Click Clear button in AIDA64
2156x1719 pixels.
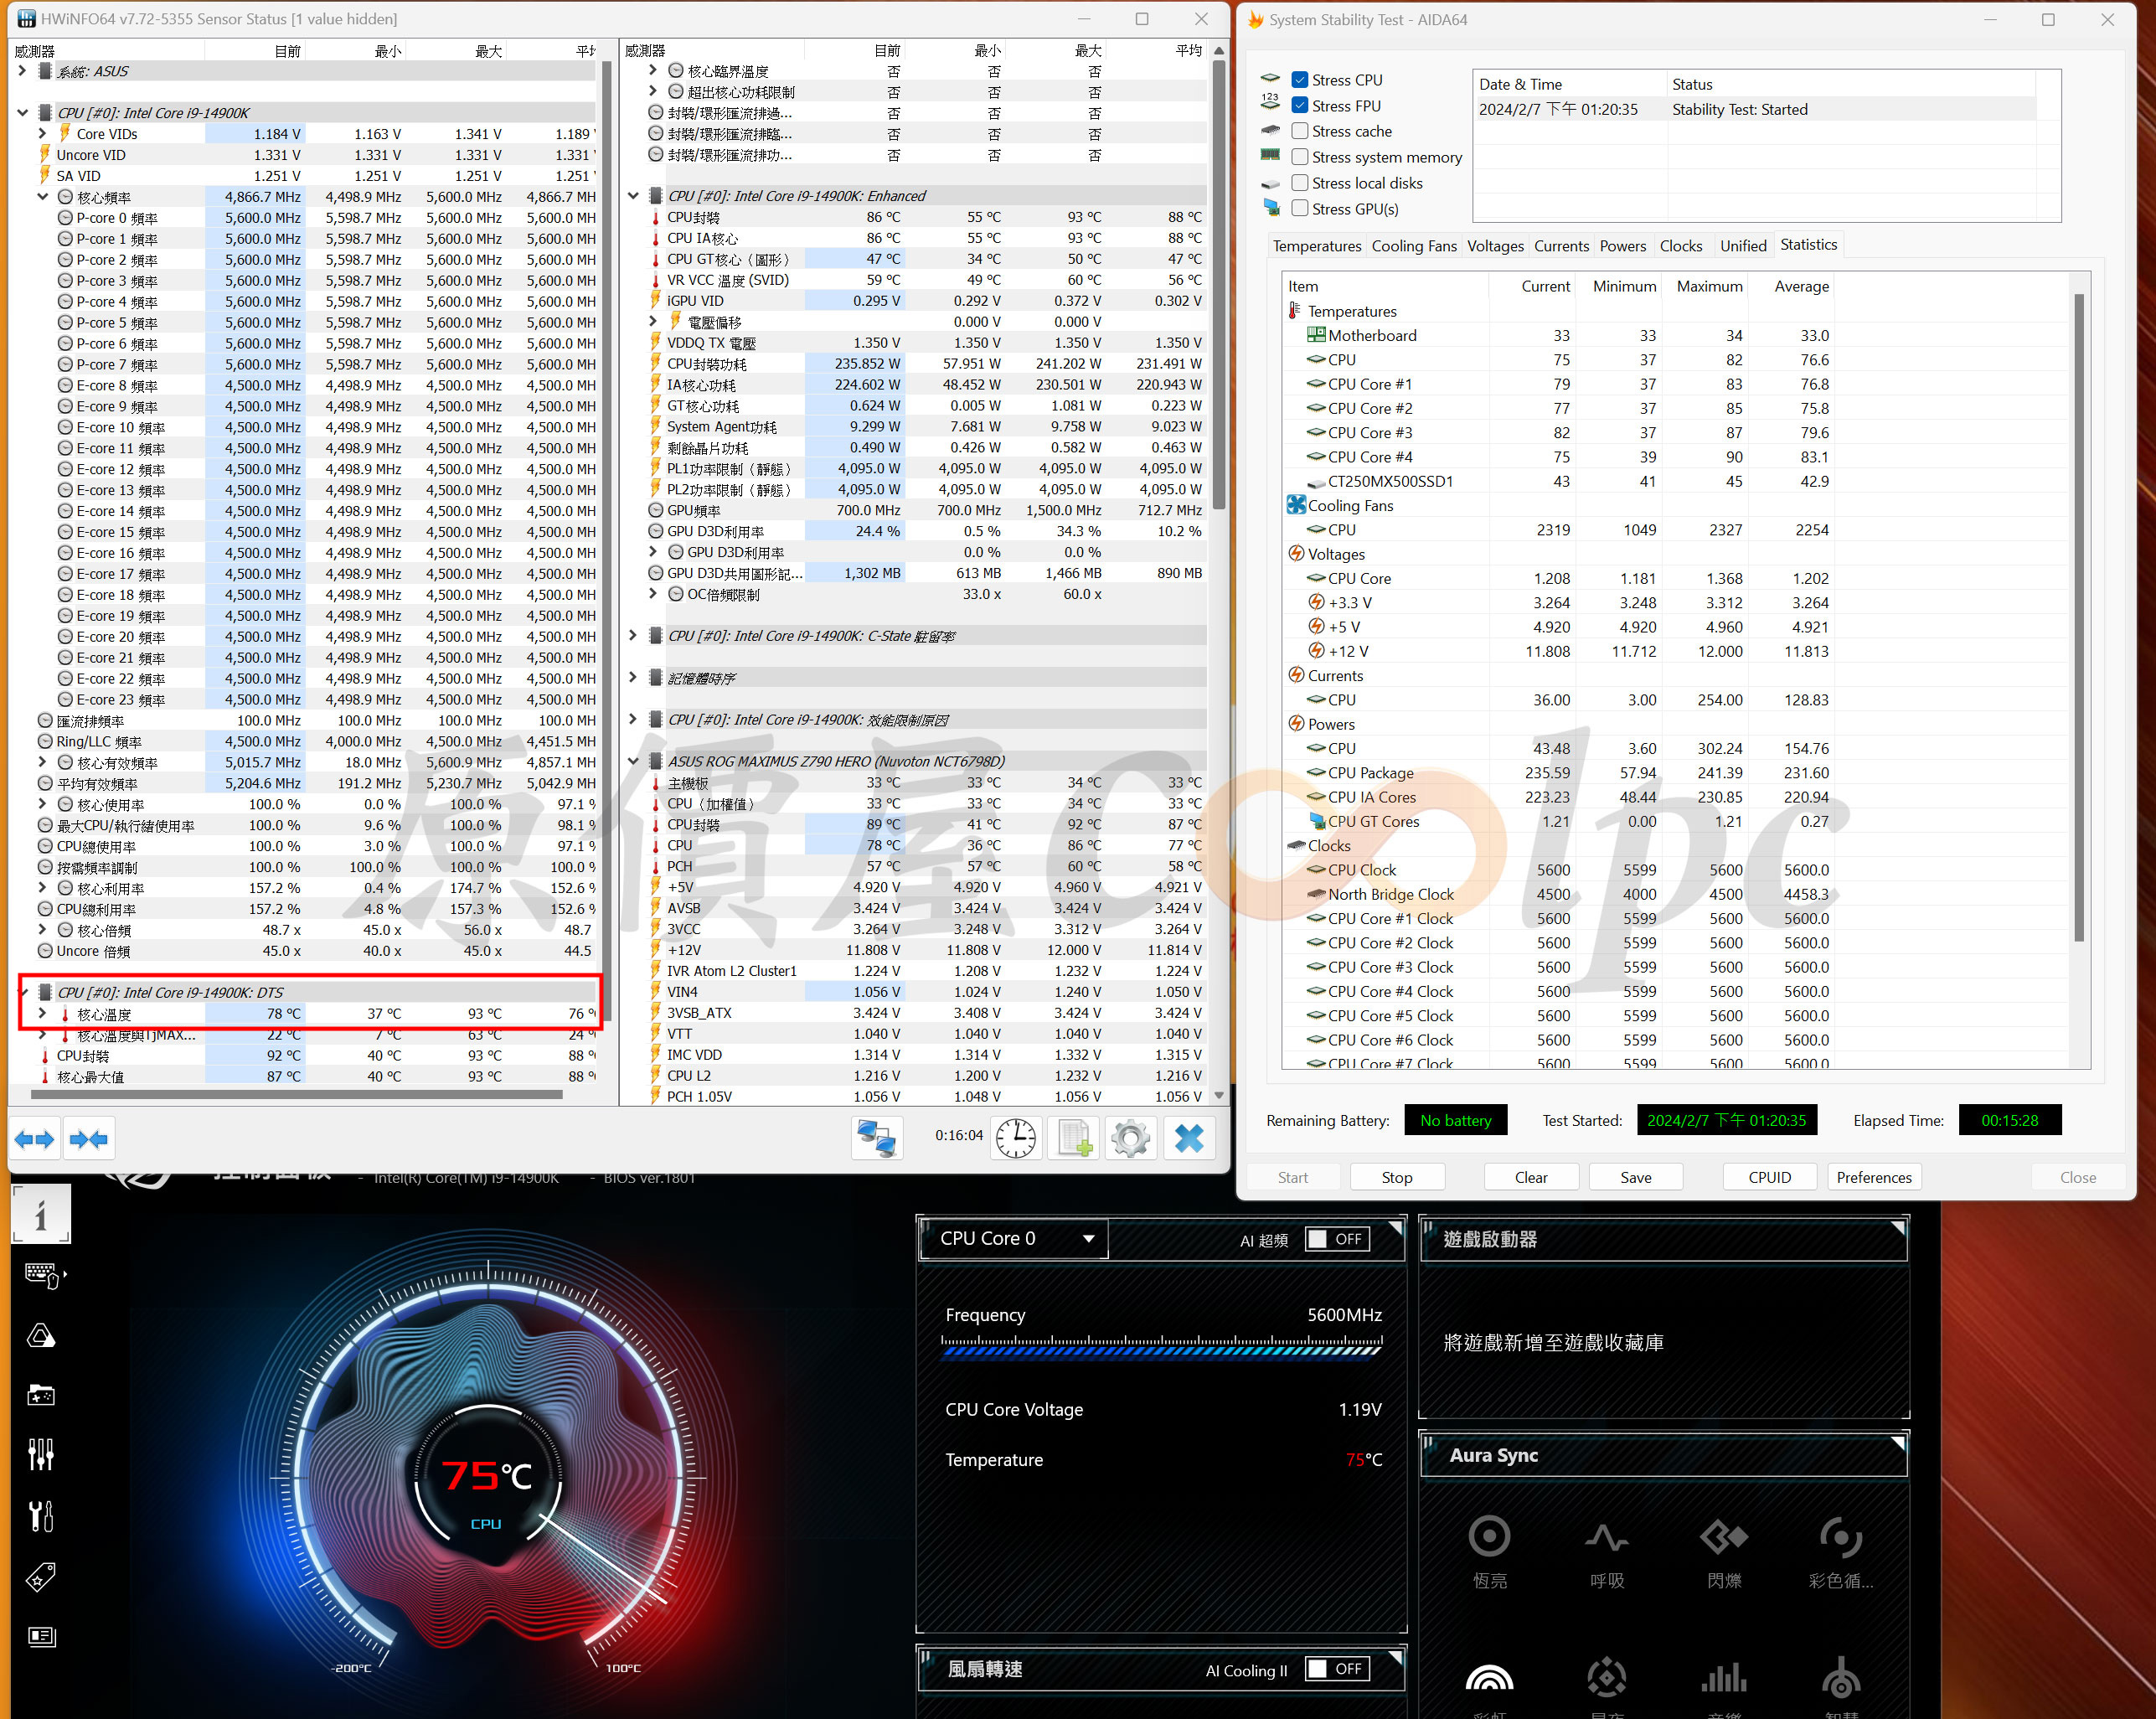click(x=1530, y=1177)
